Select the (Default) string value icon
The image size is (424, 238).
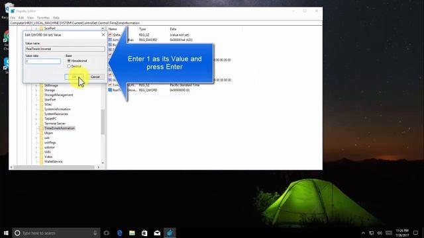pyautogui.click(x=111, y=35)
